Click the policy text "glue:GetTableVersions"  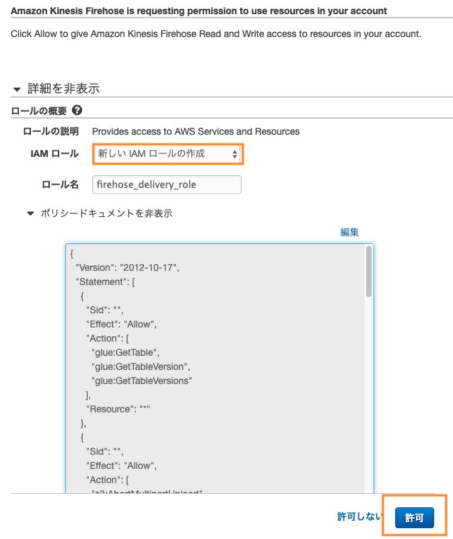pyautogui.click(x=141, y=381)
